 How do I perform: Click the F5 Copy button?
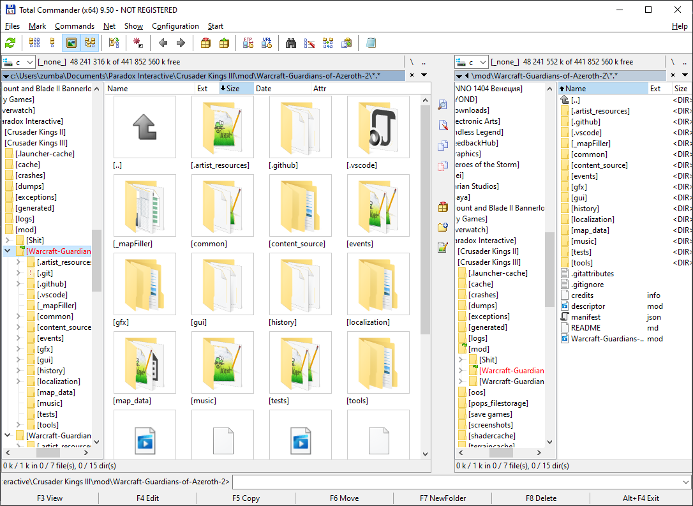pyautogui.click(x=246, y=498)
